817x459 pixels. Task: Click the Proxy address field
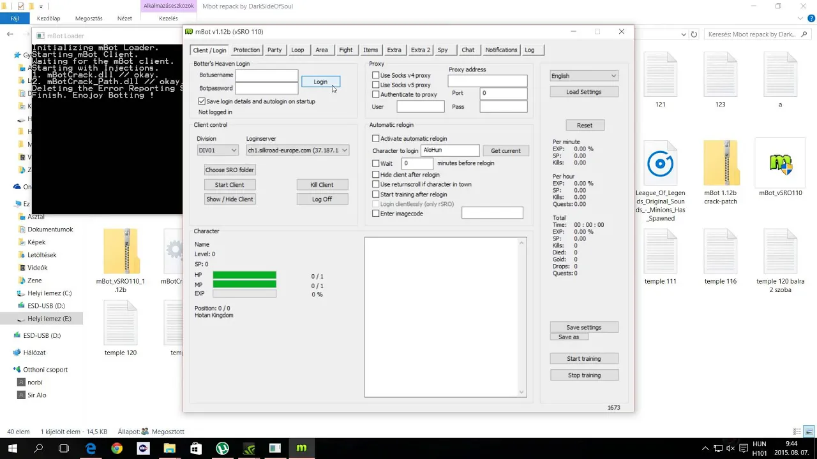click(488, 81)
